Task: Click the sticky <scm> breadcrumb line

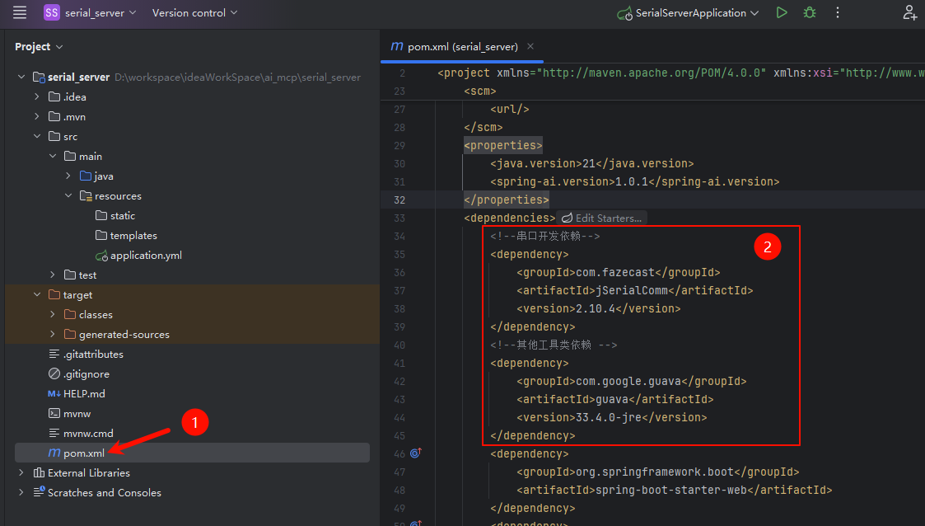Action: point(480,91)
